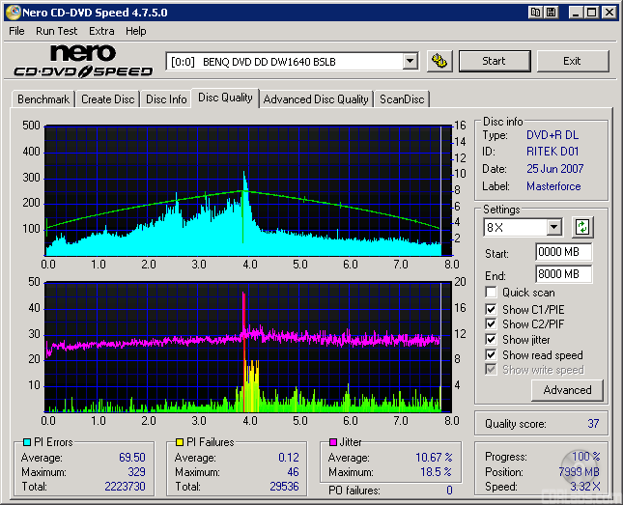Click the Advanced settings button
Screen dimensions: 623x505
(567, 390)
